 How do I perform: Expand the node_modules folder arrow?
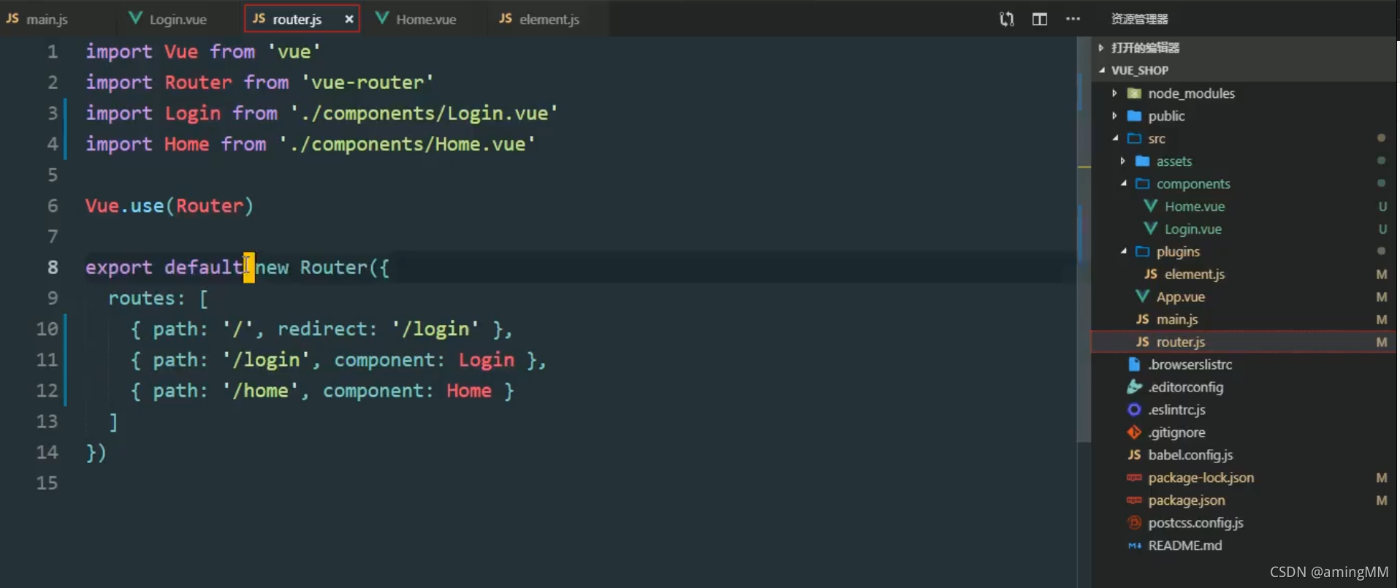click(x=1114, y=93)
